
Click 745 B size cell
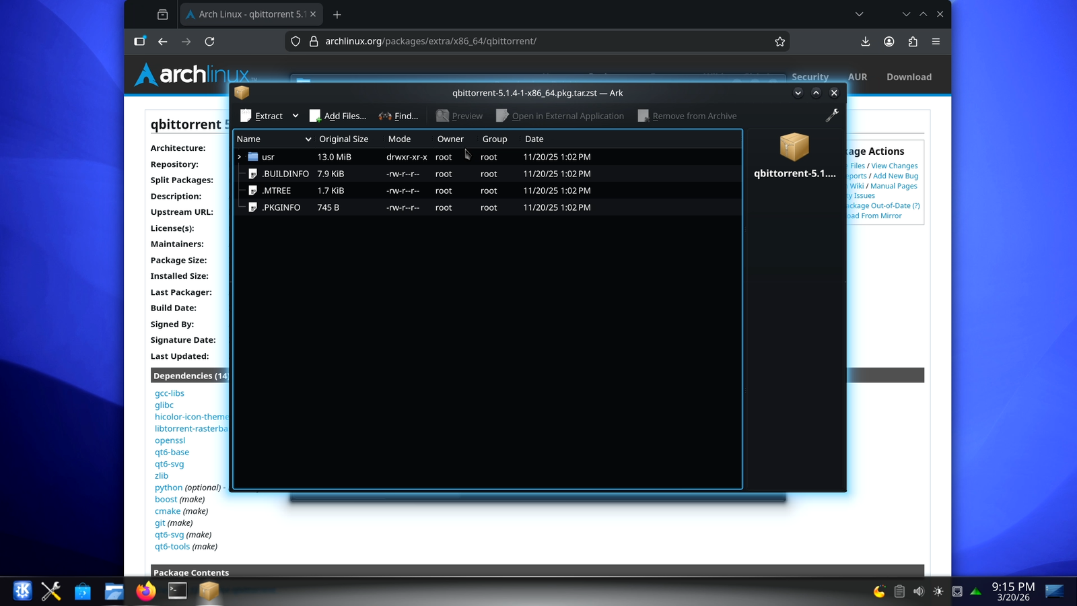coord(328,207)
